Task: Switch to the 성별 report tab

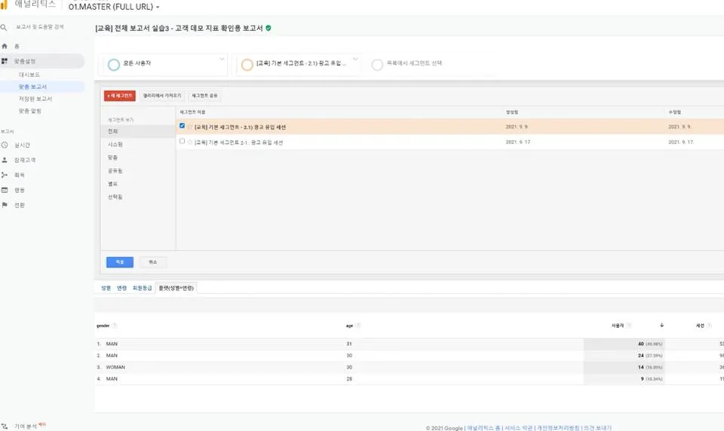Action: [106, 288]
